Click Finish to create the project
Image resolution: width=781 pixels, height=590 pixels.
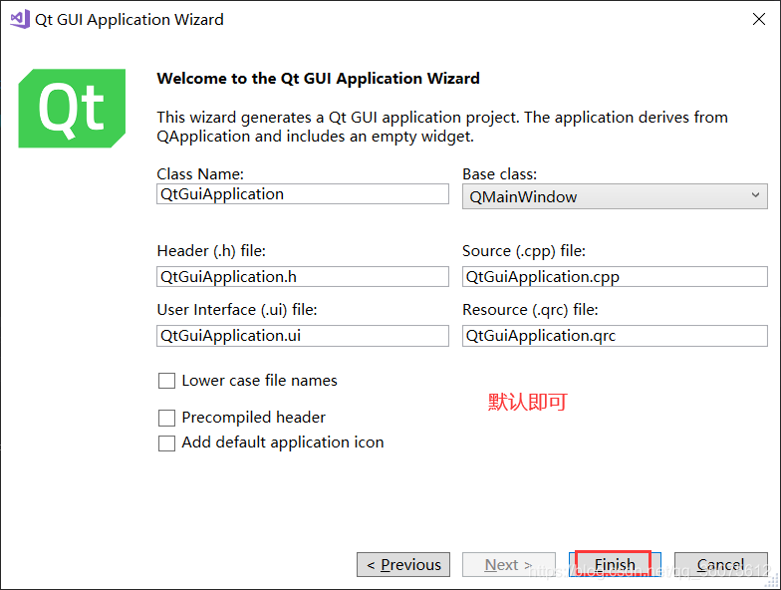pos(615,564)
